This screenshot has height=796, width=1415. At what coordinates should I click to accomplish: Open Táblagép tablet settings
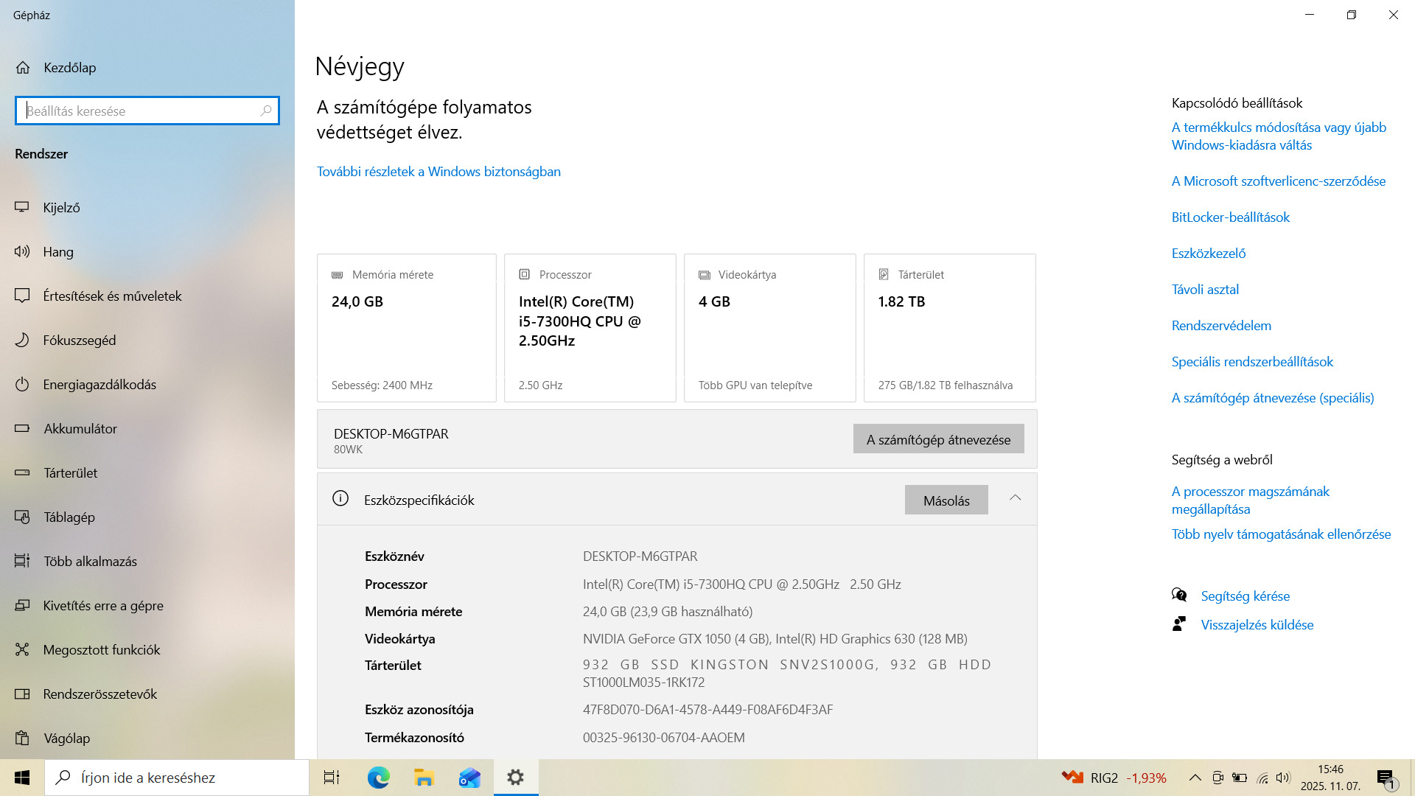tap(69, 517)
